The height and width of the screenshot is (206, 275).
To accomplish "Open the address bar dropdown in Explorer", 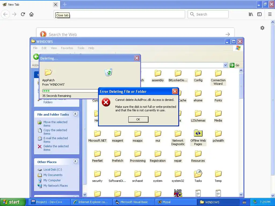I will (x=226, y=65).
